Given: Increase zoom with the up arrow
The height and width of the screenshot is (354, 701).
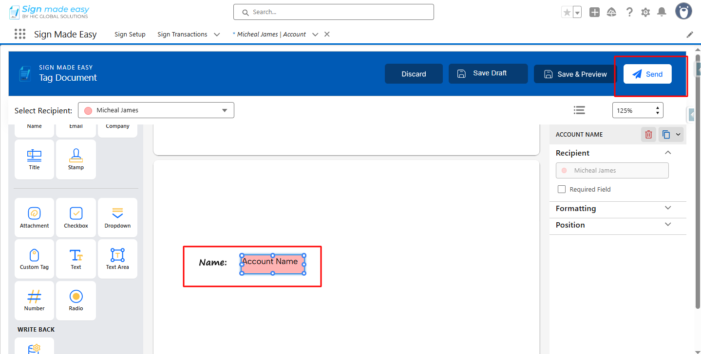Looking at the screenshot, I should tap(658, 108).
